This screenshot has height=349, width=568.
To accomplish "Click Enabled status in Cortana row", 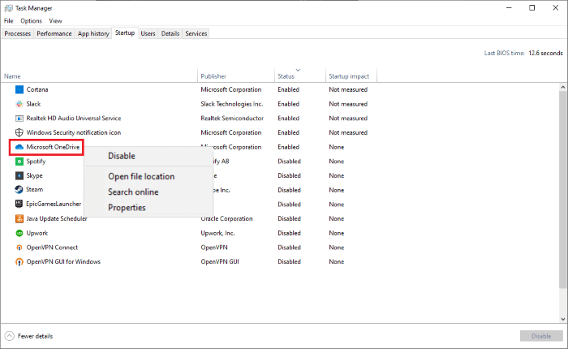I will 288,89.
